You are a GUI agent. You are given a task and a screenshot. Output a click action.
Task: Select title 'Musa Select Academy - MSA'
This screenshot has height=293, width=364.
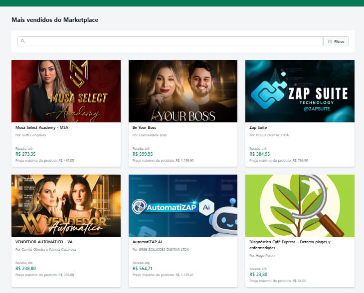[x=42, y=127]
